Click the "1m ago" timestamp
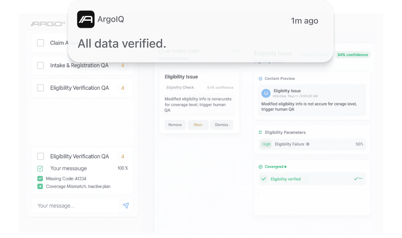 [304, 21]
